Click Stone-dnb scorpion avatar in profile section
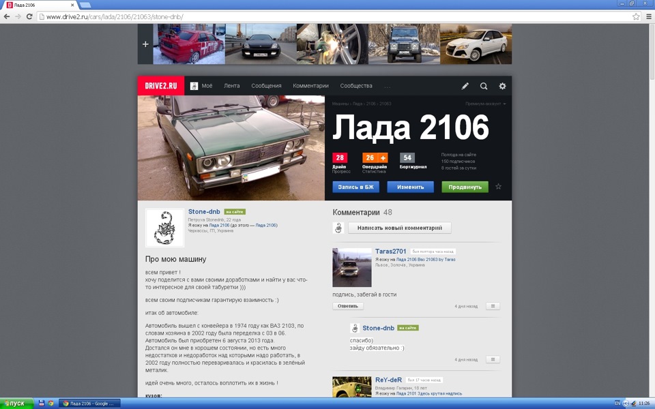655x409 pixels. point(164,228)
